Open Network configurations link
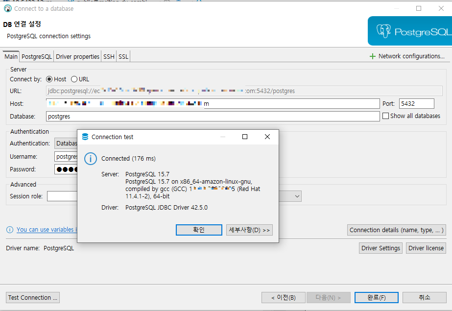The width and height of the screenshot is (452, 311). click(411, 56)
